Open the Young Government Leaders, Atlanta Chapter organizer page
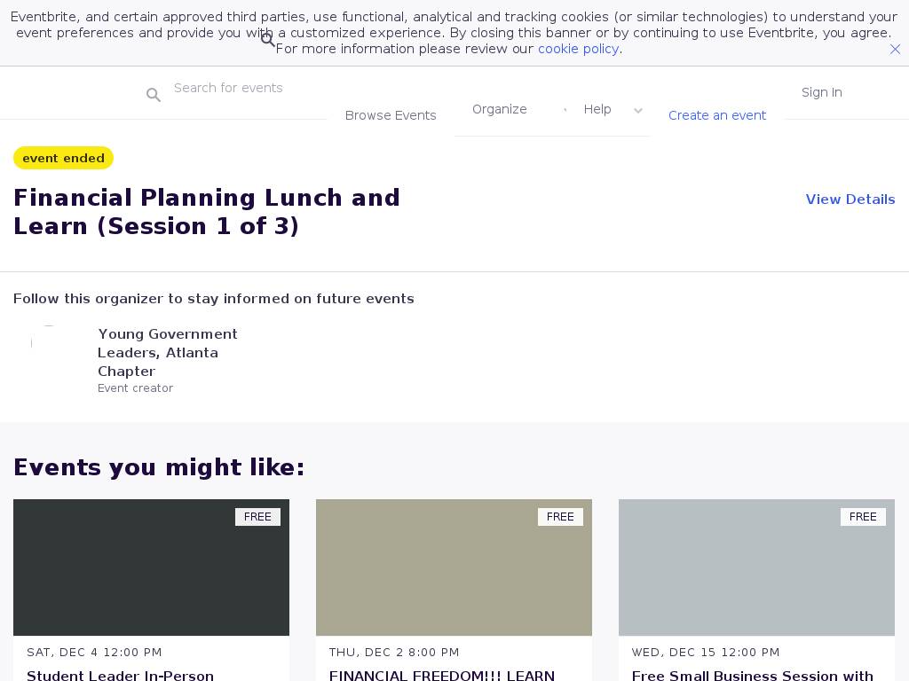The image size is (909, 681). (x=167, y=352)
